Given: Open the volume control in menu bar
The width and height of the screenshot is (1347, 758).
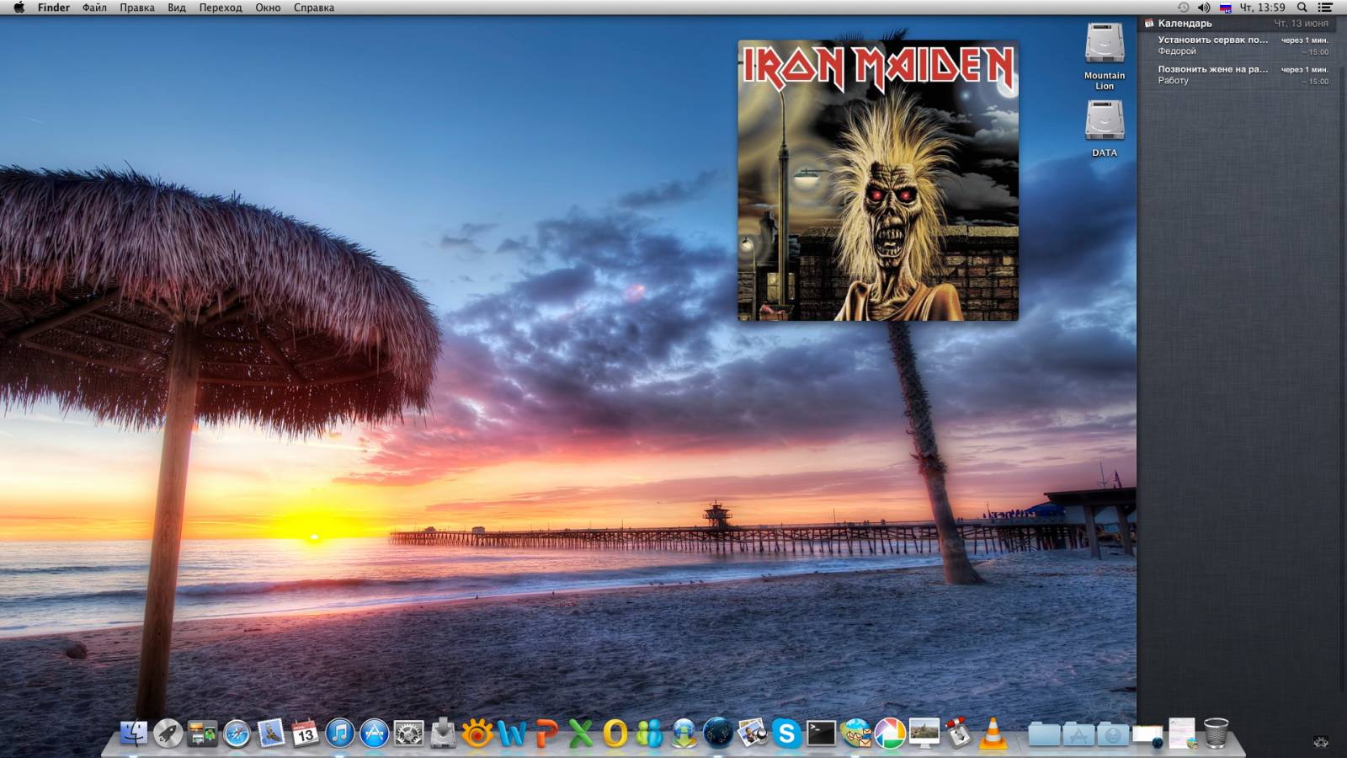Looking at the screenshot, I should pyautogui.click(x=1204, y=8).
